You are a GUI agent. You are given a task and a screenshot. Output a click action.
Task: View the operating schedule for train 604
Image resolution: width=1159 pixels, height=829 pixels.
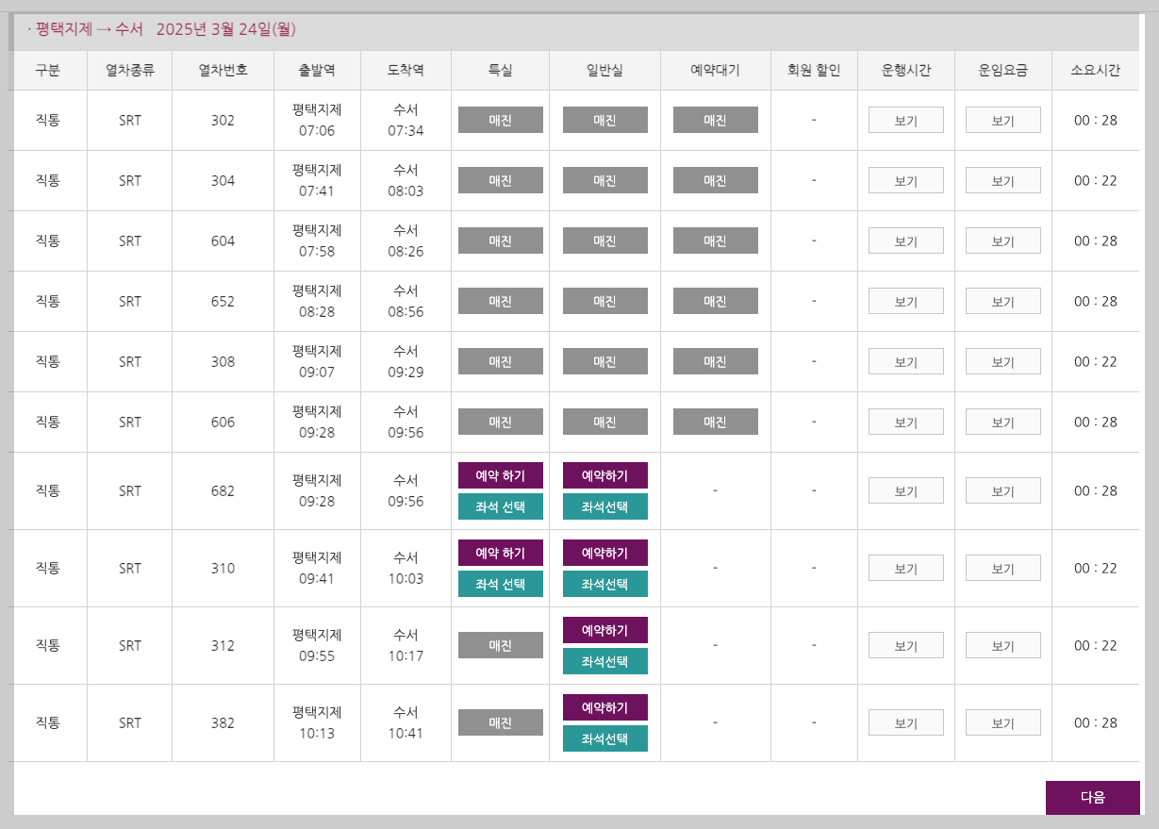coord(905,240)
